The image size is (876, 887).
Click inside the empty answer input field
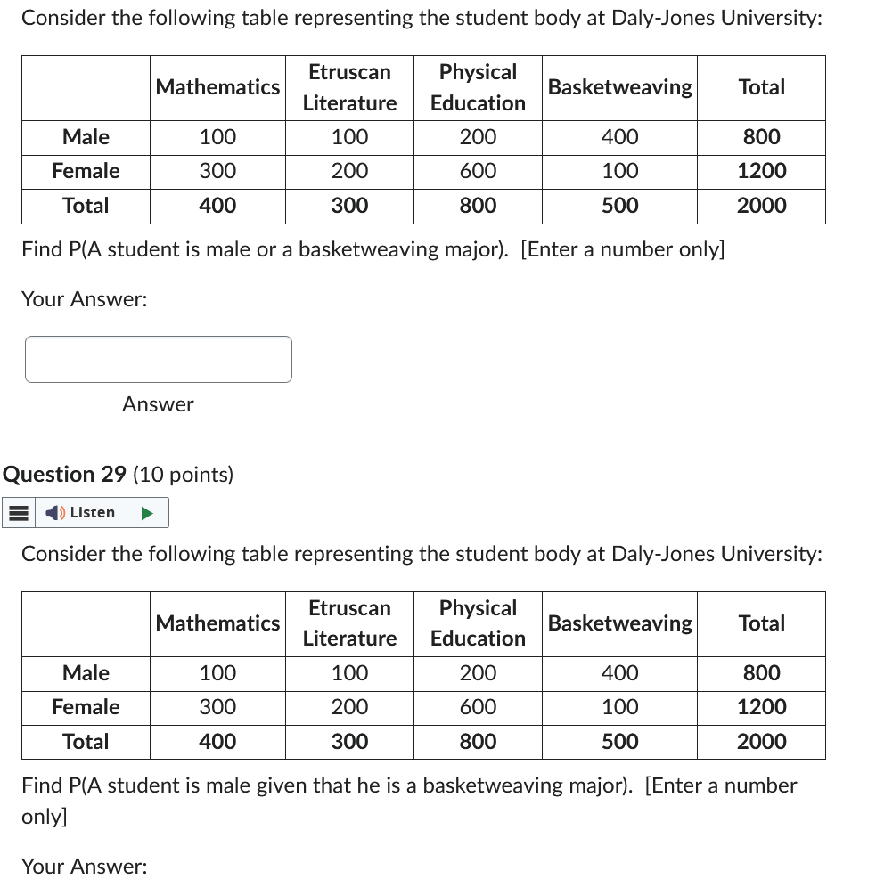(x=159, y=359)
